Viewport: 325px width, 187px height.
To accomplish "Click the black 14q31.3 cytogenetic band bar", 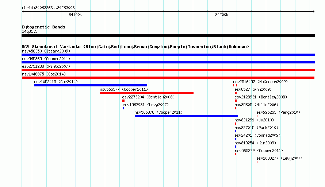I will coord(168,35).
